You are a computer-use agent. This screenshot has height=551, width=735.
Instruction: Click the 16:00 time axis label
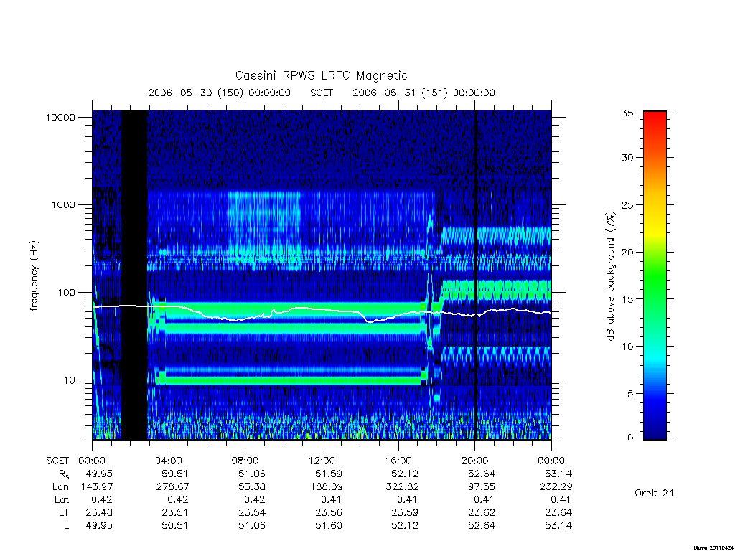(398, 461)
